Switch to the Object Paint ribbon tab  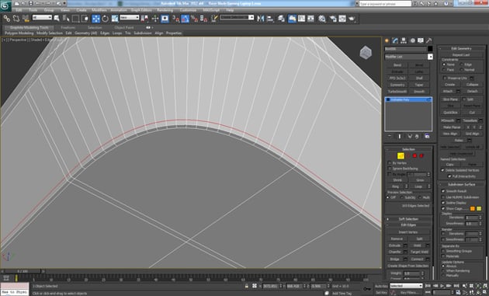(124, 27)
